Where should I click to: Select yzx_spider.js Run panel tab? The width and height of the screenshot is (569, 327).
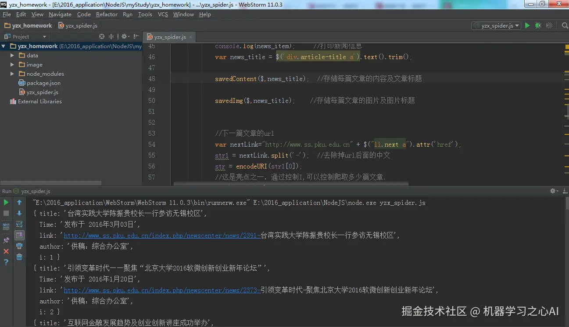pos(32,191)
